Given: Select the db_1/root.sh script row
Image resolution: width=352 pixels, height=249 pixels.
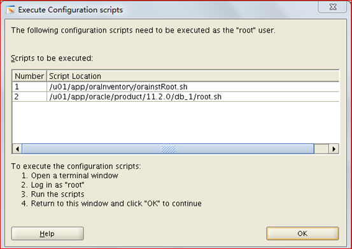Looking at the screenshot, I should [176, 97].
